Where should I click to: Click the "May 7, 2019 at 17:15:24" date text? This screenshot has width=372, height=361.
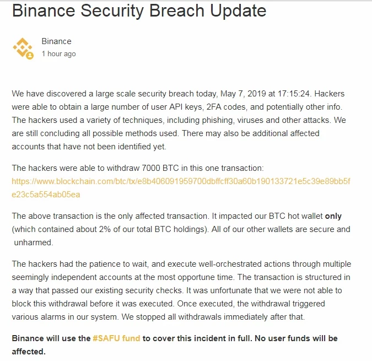(265, 94)
